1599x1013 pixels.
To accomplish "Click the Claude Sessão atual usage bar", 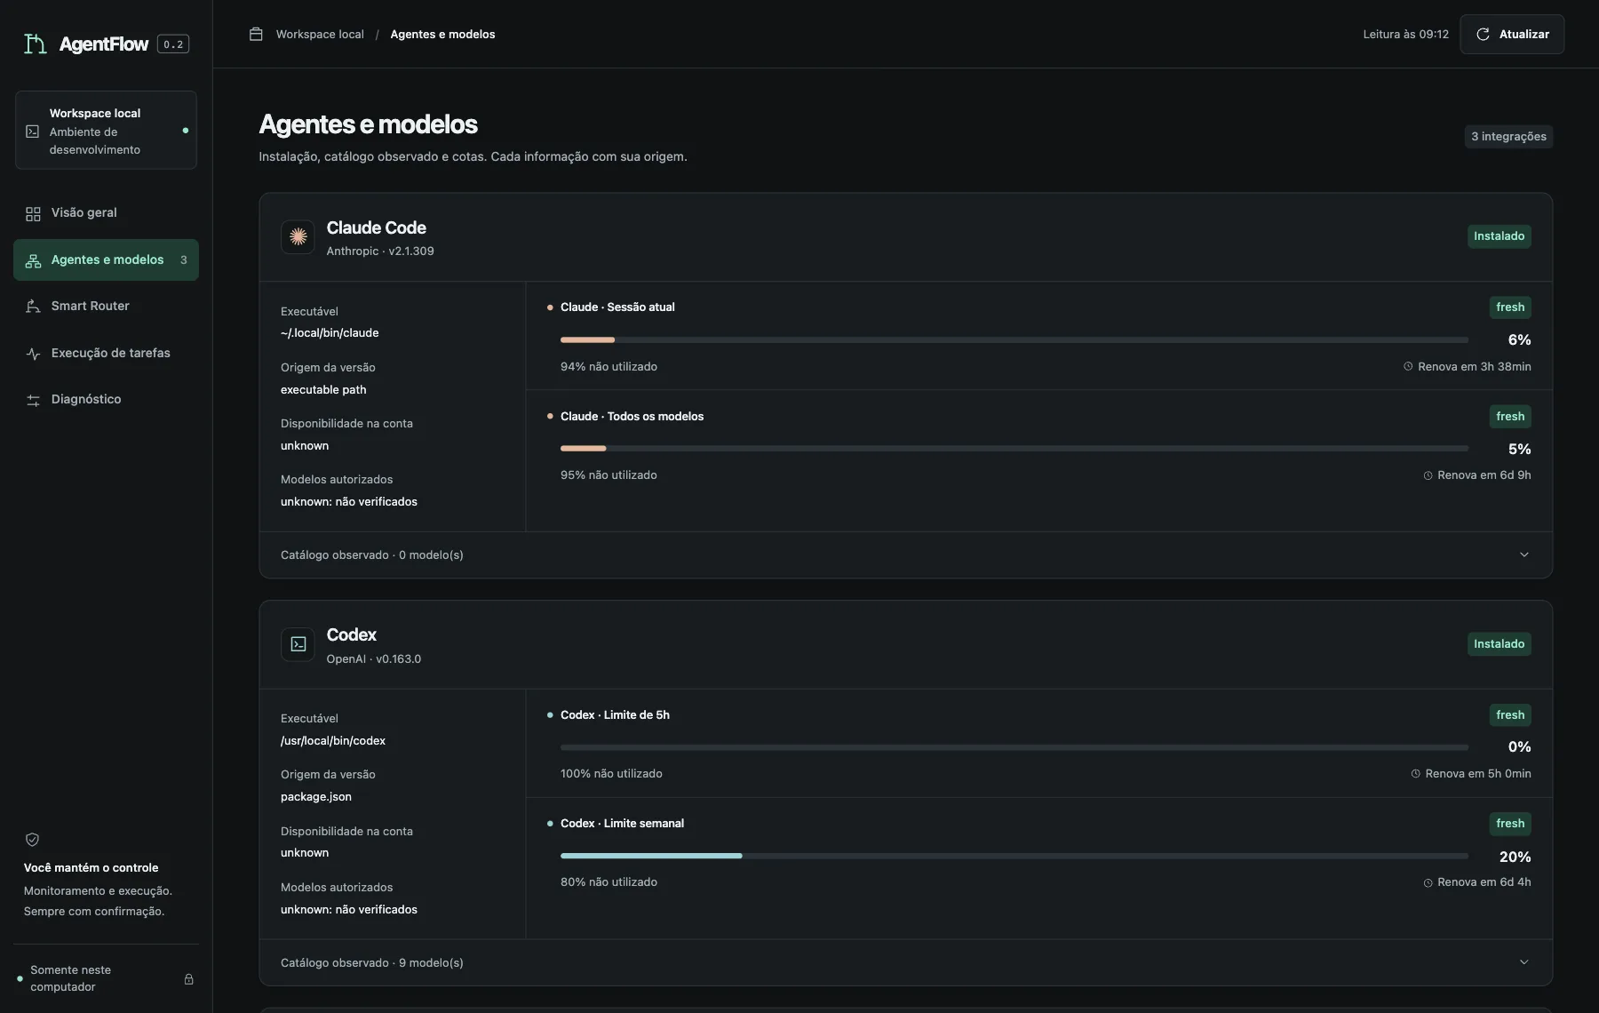I will 1014,340.
